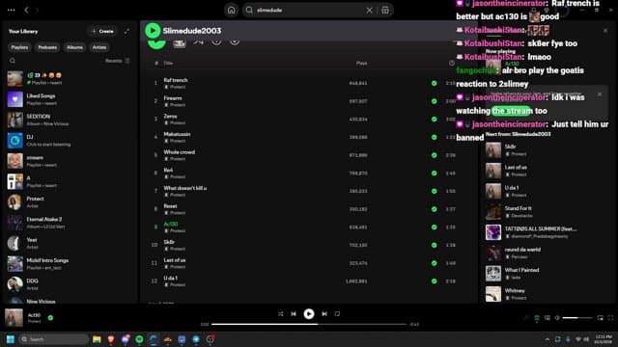Open Midelf Intro Songs playlist

click(x=70, y=263)
